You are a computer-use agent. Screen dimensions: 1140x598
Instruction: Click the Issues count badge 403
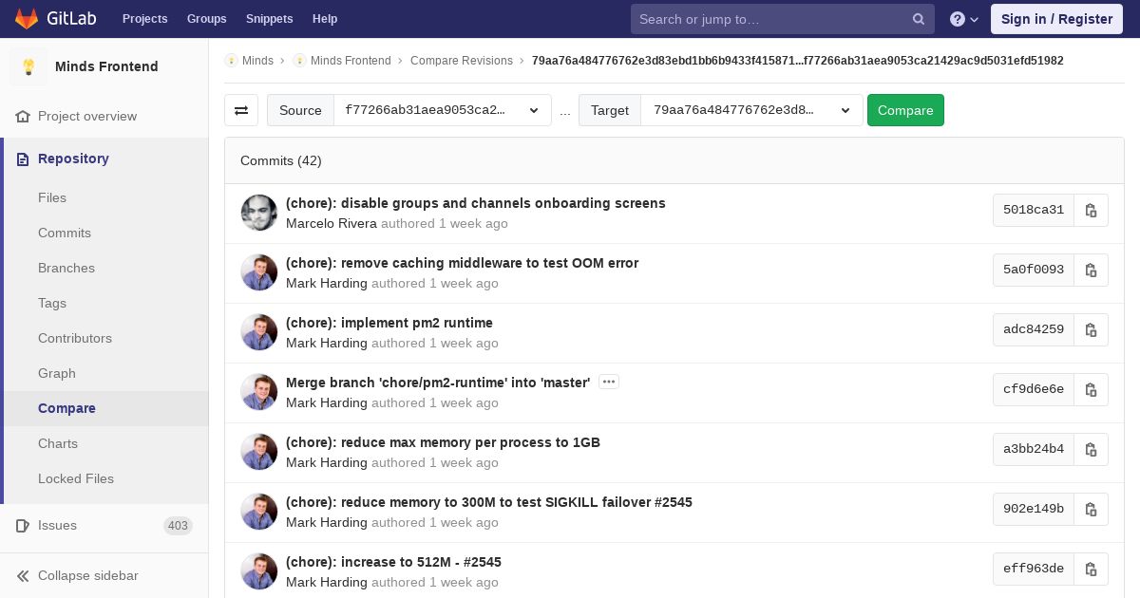coord(178,525)
